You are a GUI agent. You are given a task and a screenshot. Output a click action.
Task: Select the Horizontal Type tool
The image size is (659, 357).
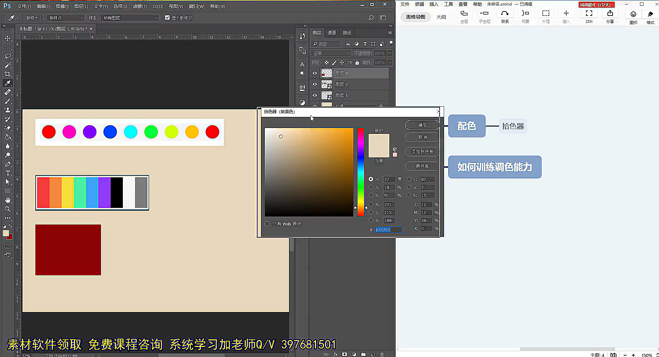click(x=8, y=173)
